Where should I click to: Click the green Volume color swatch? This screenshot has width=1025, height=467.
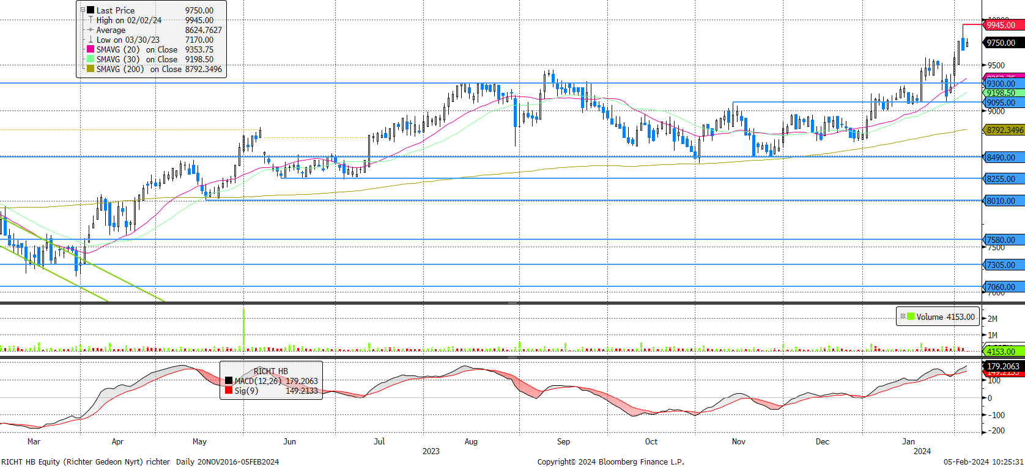coord(911,316)
